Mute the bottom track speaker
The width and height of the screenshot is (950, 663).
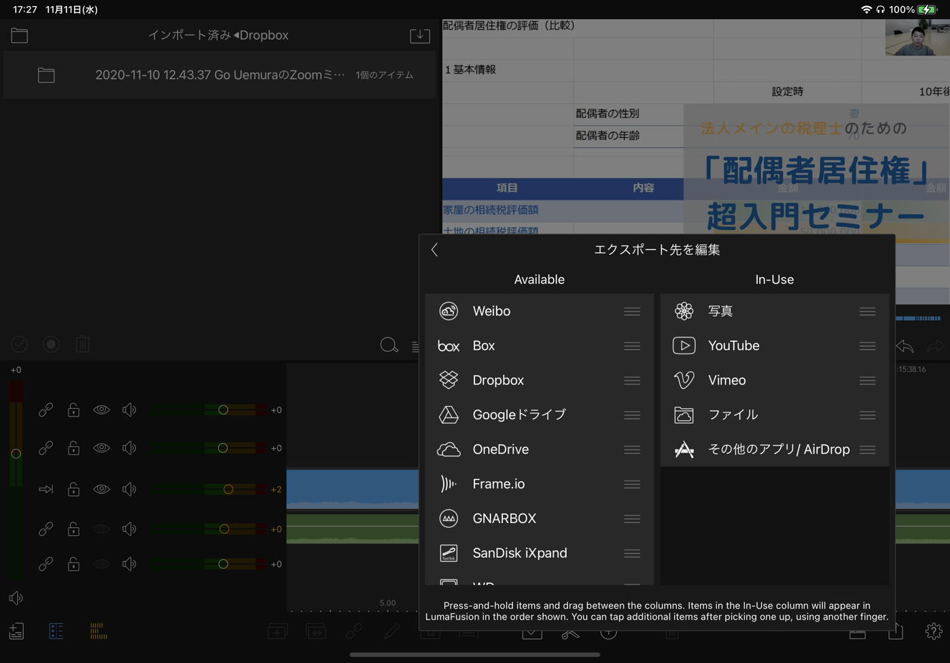click(x=129, y=564)
